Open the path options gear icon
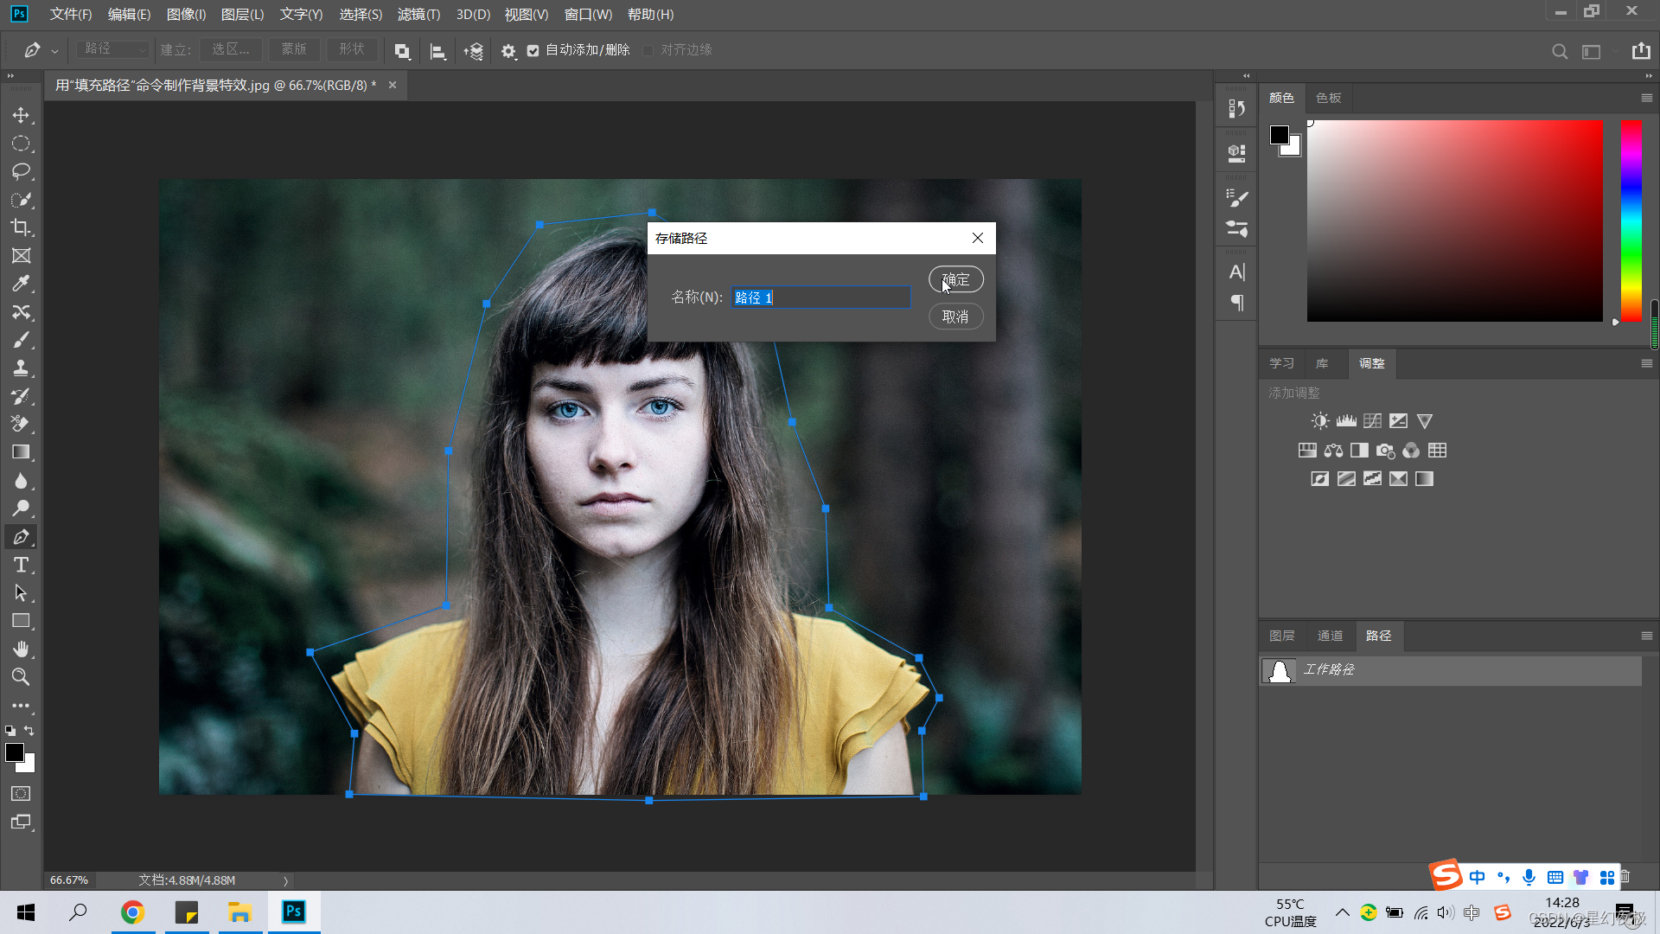Viewport: 1660px width, 934px height. (x=508, y=51)
